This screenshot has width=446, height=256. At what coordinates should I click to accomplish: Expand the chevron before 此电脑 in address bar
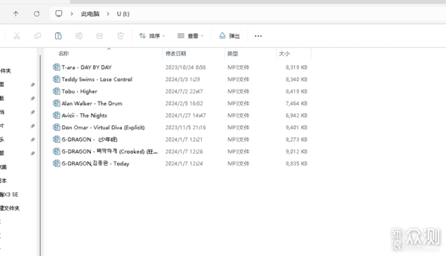[x=72, y=14]
